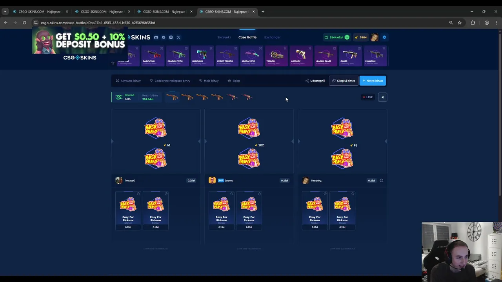The height and width of the screenshot is (282, 502).
Task: Click the green deposit plus icon
Action: pyautogui.click(x=347, y=37)
